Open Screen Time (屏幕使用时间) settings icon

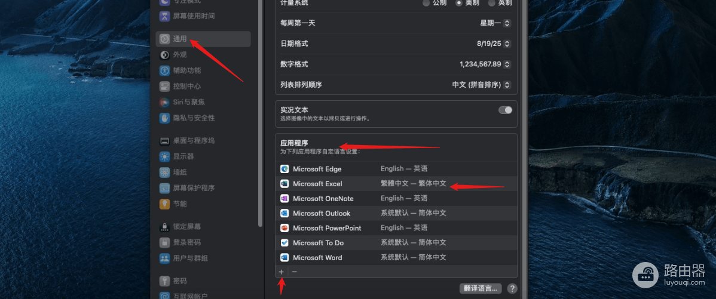click(164, 16)
